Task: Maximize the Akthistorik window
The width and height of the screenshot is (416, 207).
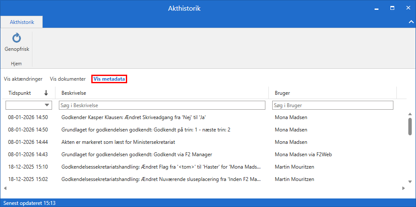Action: click(392, 8)
